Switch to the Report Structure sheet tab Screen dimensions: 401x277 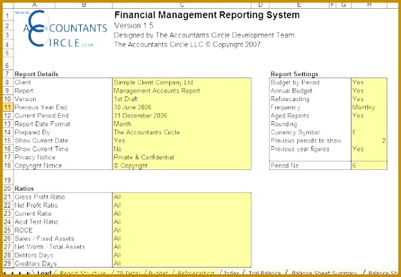(x=83, y=273)
